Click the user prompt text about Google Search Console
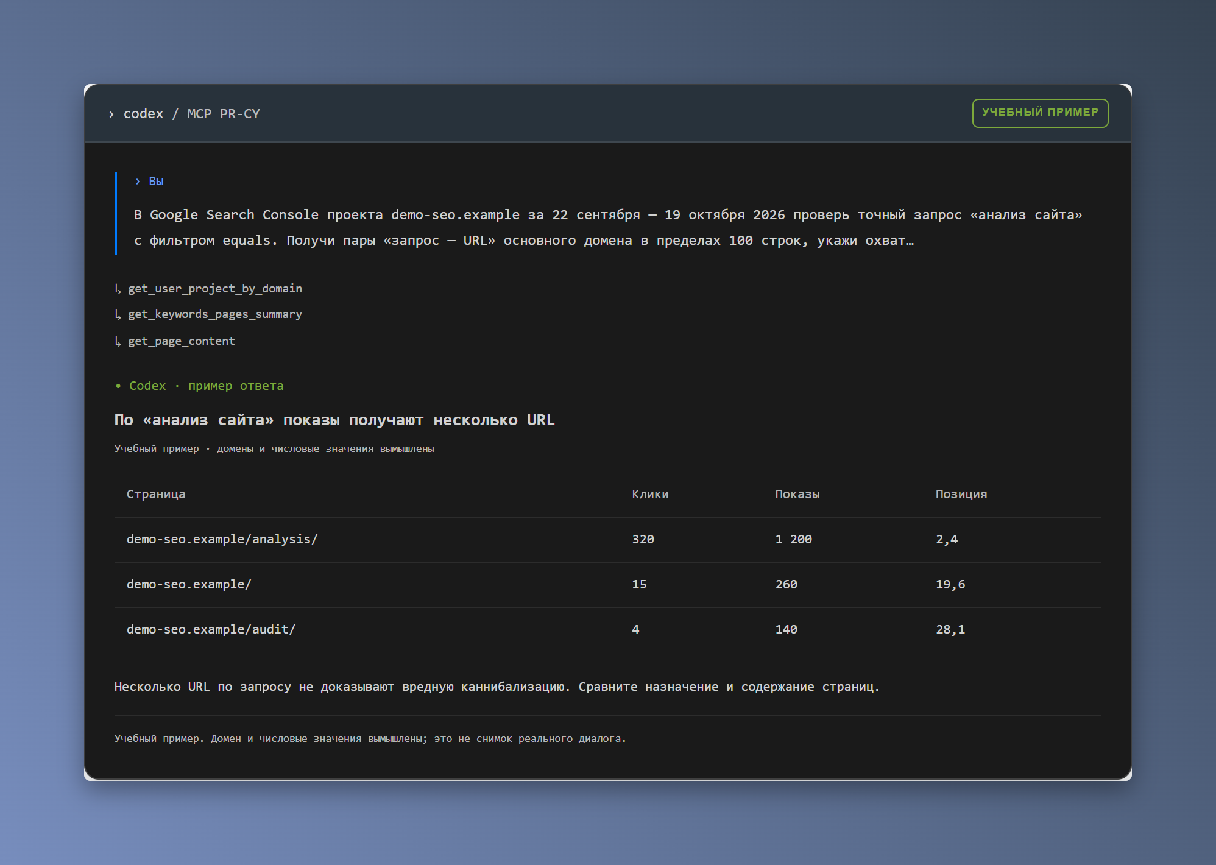Image resolution: width=1216 pixels, height=865 pixels. 608,228
